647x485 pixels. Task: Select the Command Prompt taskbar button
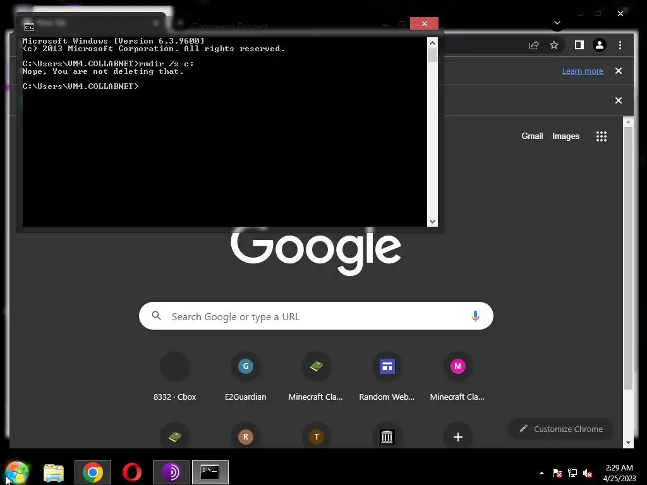point(210,472)
